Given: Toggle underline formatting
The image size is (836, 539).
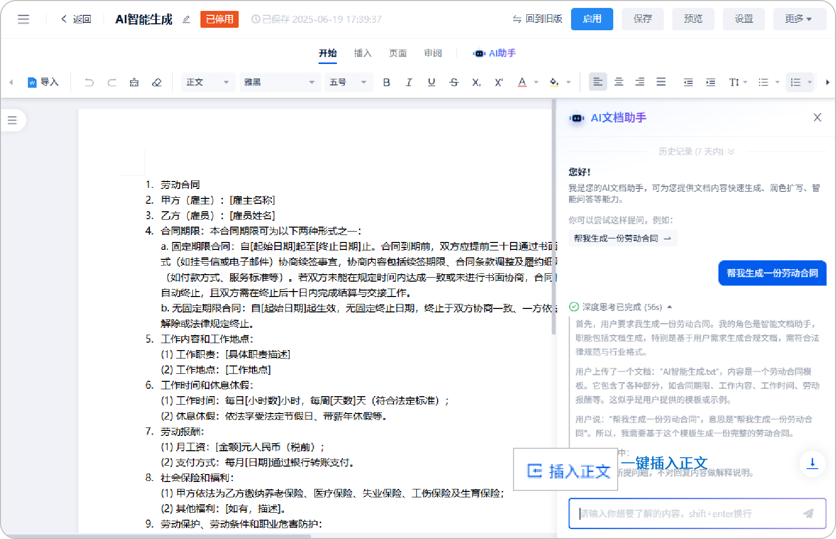Looking at the screenshot, I should point(431,82).
